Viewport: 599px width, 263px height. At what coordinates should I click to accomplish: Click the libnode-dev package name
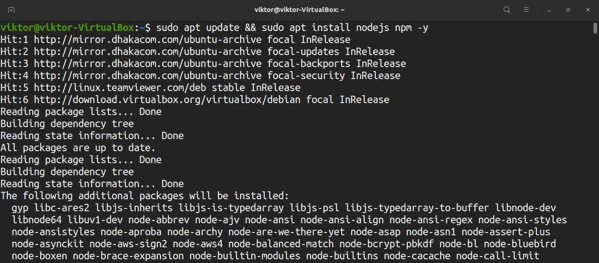[x=525, y=208]
